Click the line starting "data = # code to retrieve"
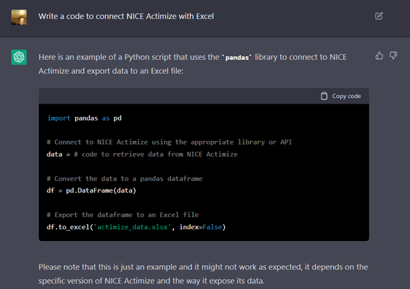Image resolution: width=410 pixels, height=289 pixels. click(x=142, y=154)
